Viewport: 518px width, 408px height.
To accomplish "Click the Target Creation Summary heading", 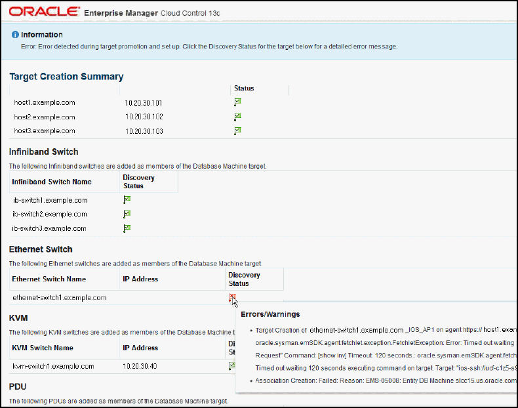I will tap(66, 77).
